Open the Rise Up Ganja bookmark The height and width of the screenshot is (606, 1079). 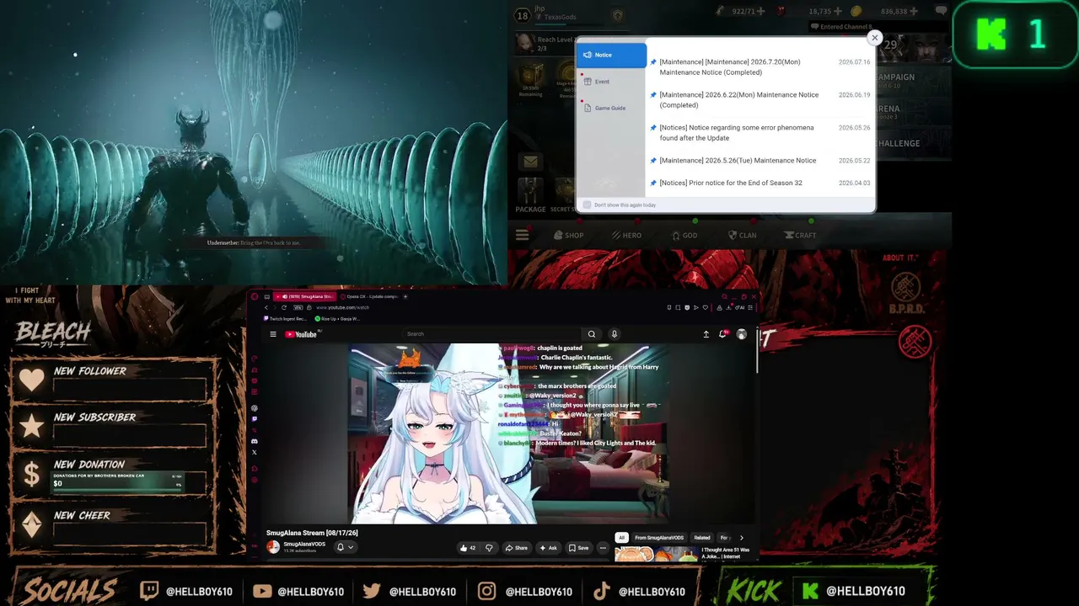338,319
